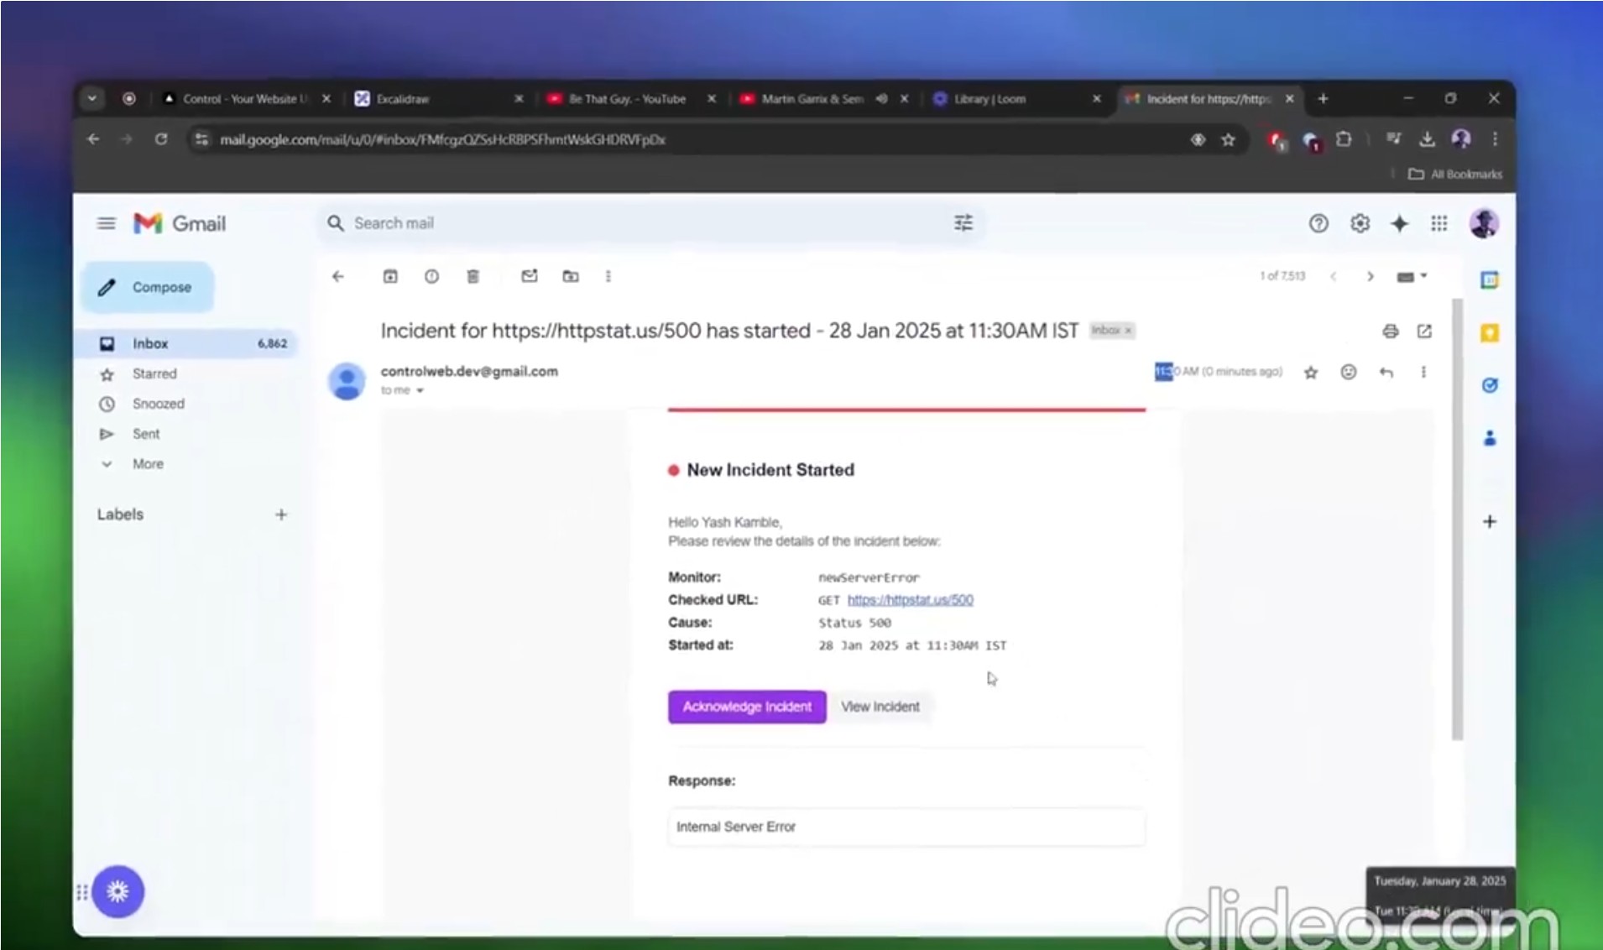The height and width of the screenshot is (950, 1603).
Task: Open the httpstat.us/500 link
Action: 911,600
